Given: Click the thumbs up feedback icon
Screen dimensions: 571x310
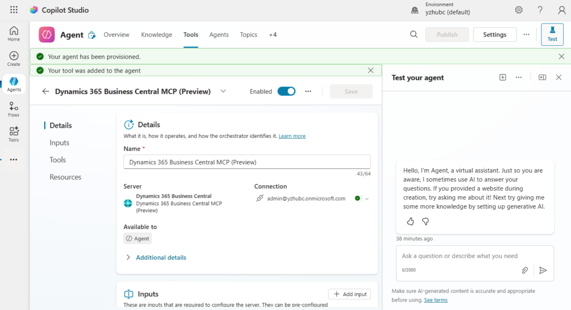Looking at the screenshot, I should click(x=410, y=221).
